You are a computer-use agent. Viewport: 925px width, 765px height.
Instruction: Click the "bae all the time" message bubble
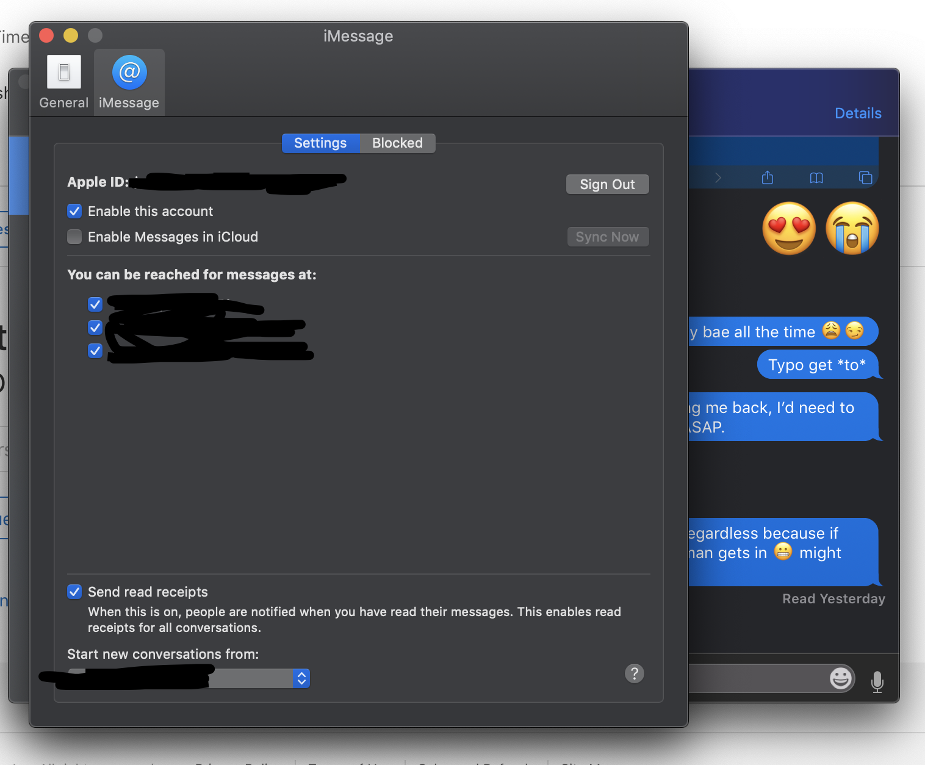click(x=783, y=332)
